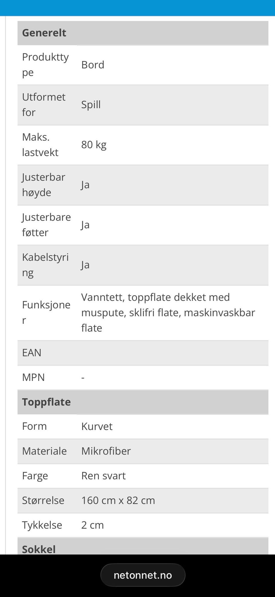Click the MPN row label
The image size is (275, 597).
(34, 377)
